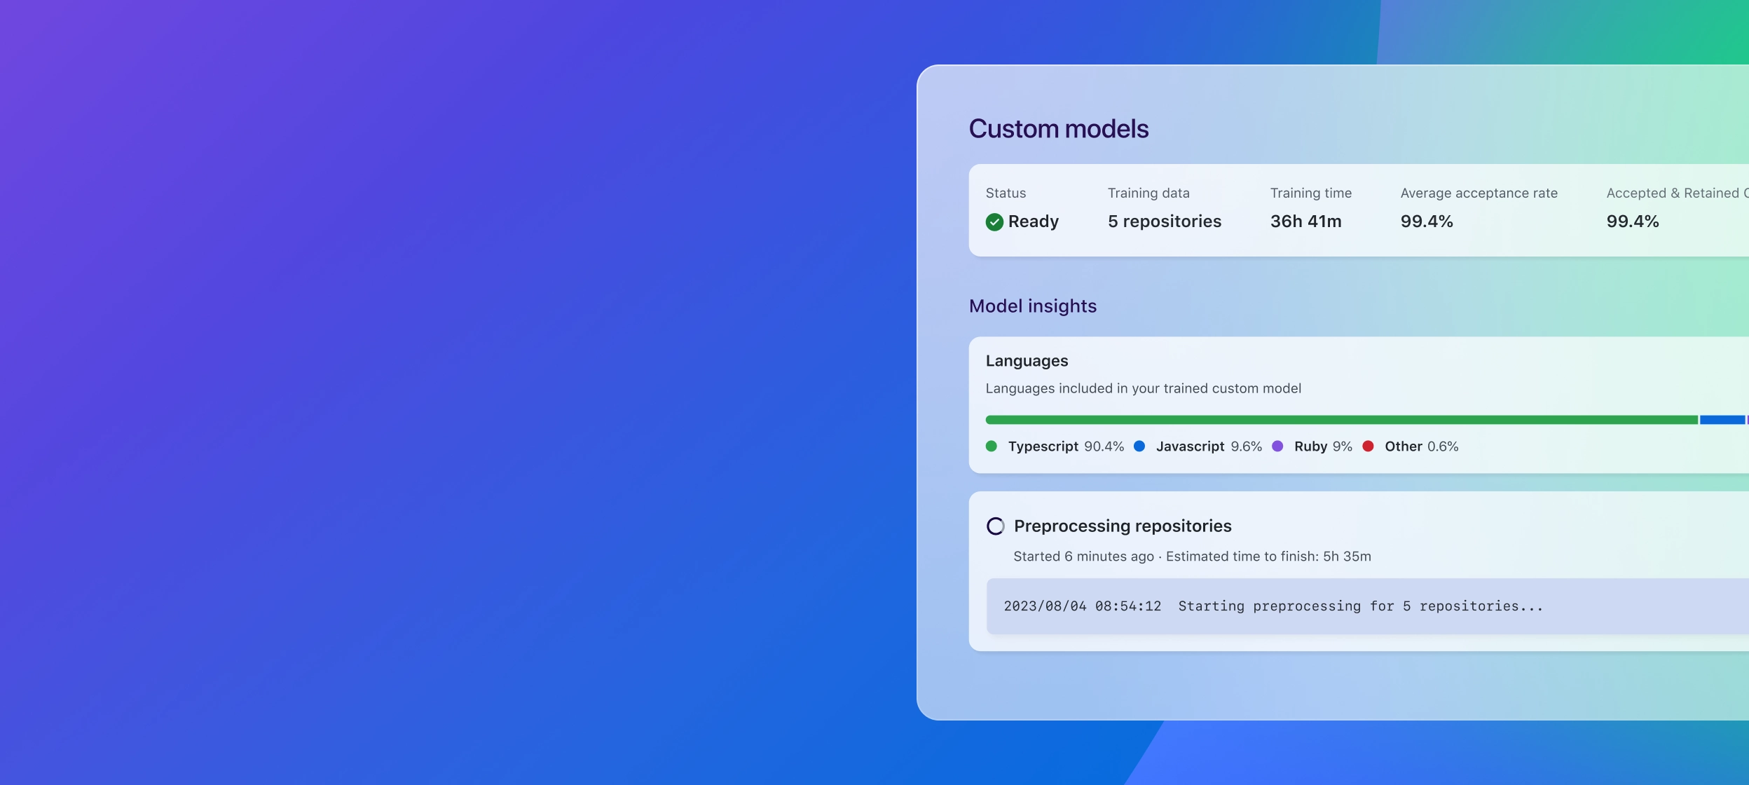Click the green Typescript segment of language bar
Viewport: 1749px width, 785px height.
coord(1341,420)
